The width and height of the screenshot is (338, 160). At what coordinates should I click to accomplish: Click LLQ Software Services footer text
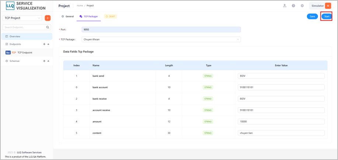coord(29,153)
